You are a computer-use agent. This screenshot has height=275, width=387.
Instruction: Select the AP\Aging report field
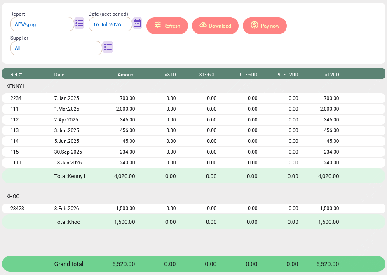(42, 24)
